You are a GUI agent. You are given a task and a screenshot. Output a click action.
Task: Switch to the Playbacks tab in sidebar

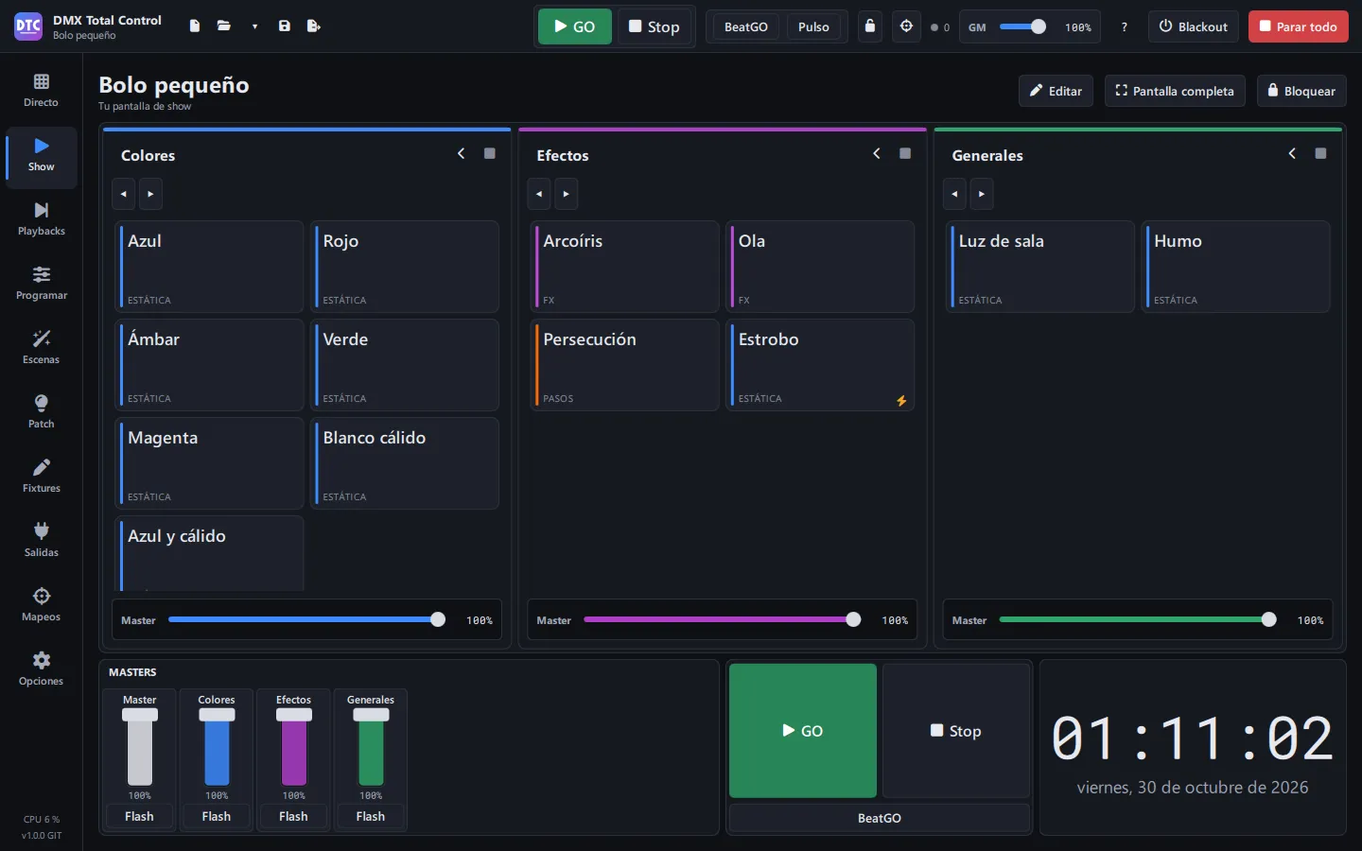(x=41, y=217)
